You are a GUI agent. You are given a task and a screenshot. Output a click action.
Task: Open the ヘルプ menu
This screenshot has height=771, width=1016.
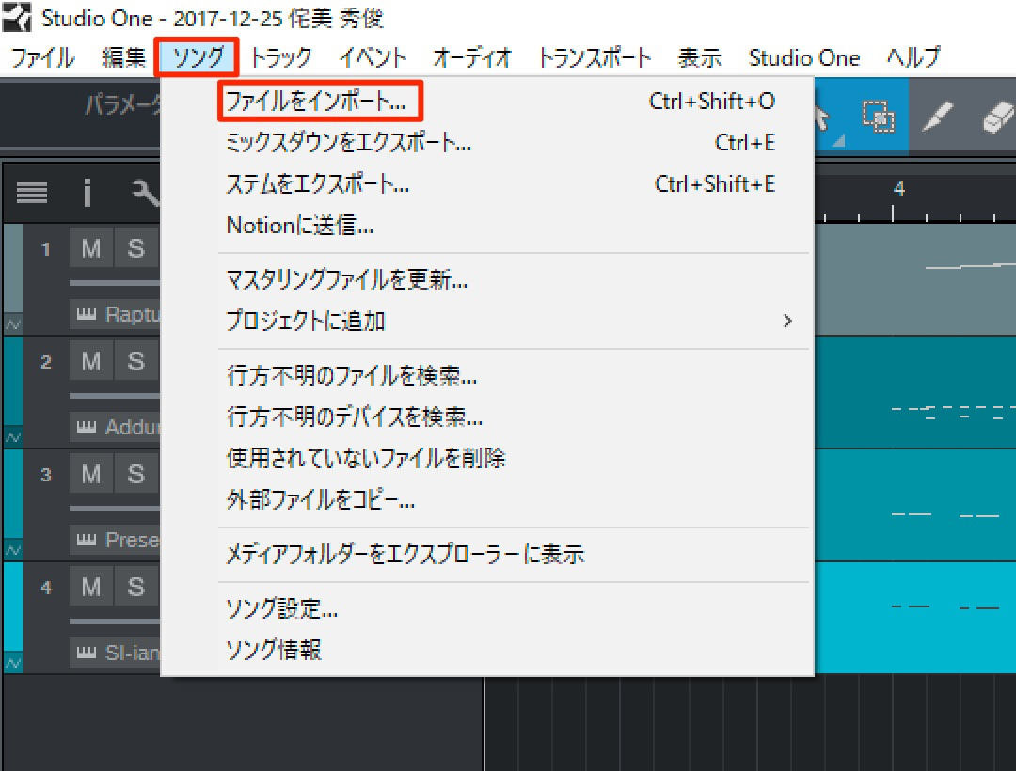pyautogui.click(x=913, y=57)
